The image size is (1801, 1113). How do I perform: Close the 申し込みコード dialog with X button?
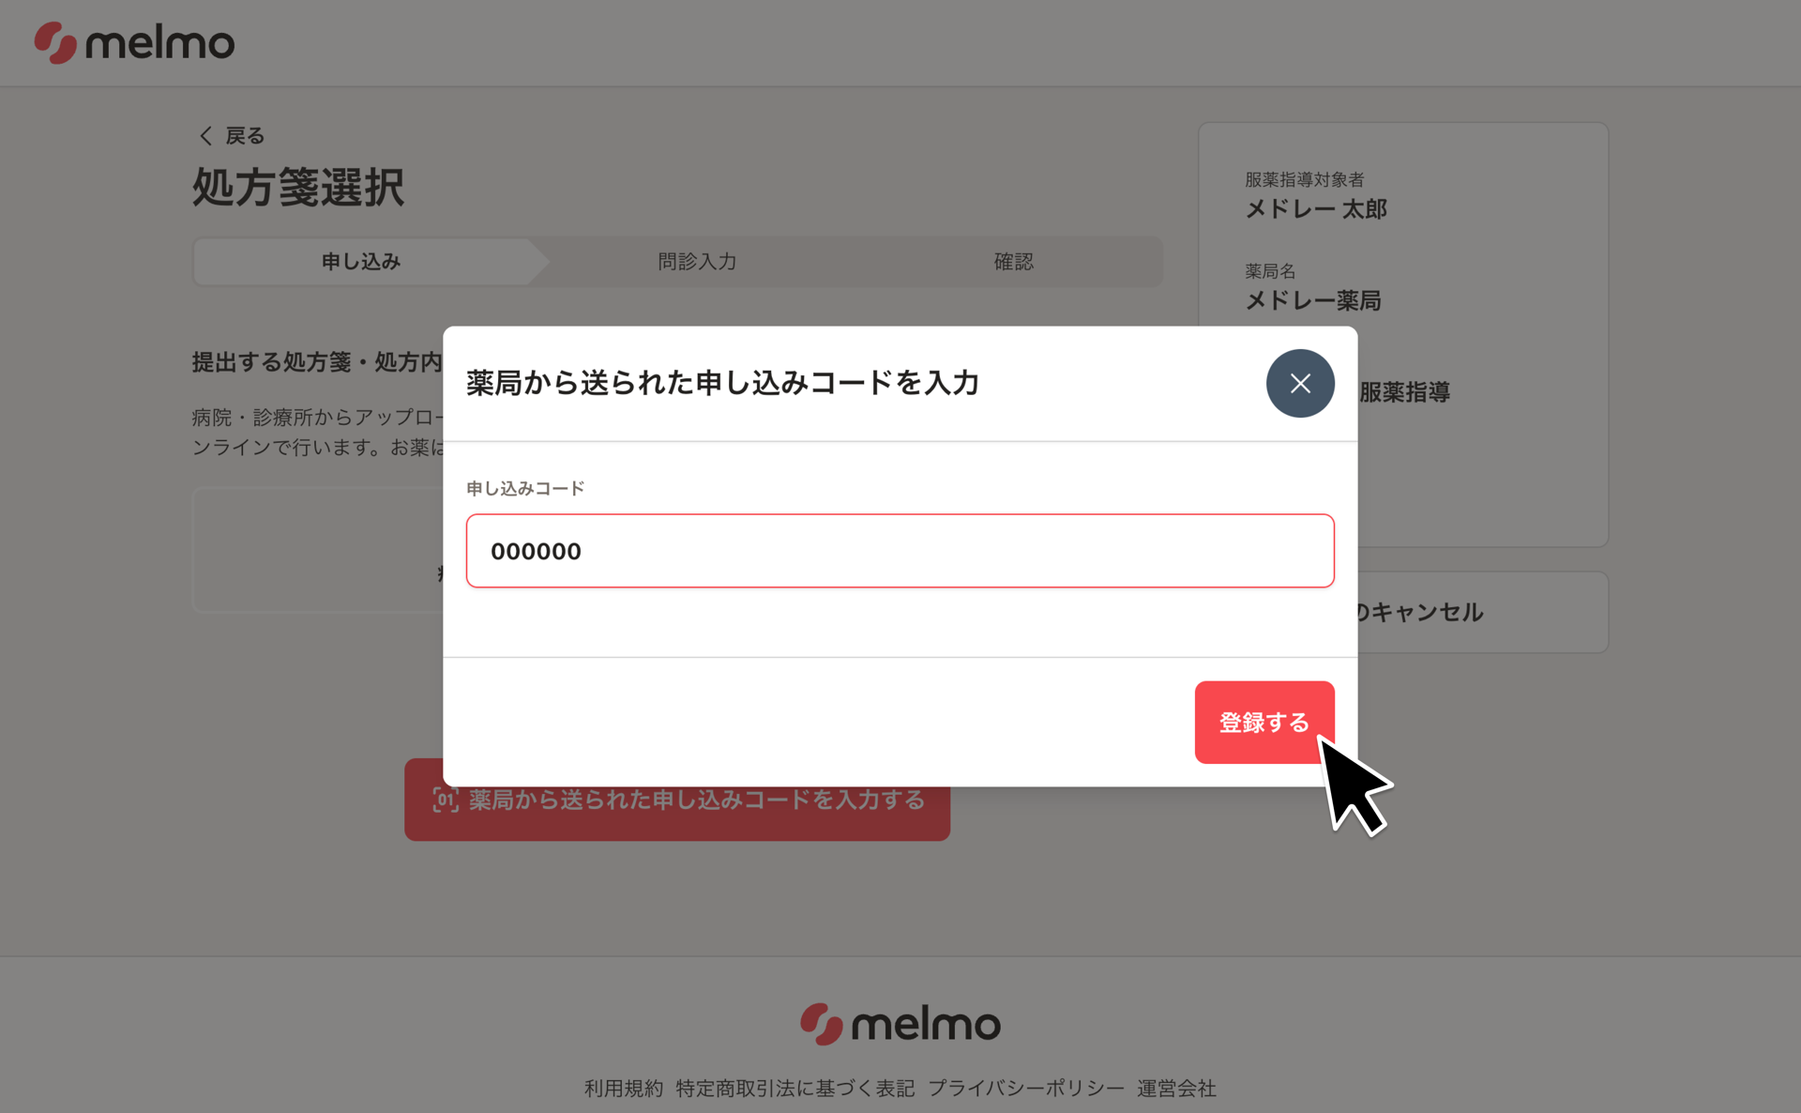pos(1300,383)
